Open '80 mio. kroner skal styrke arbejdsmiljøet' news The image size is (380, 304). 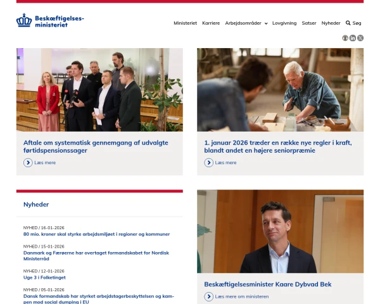(x=96, y=234)
